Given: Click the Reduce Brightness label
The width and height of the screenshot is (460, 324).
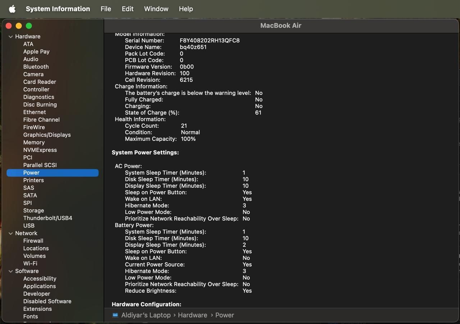Looking at the screenshot, I should coord(151,291).
